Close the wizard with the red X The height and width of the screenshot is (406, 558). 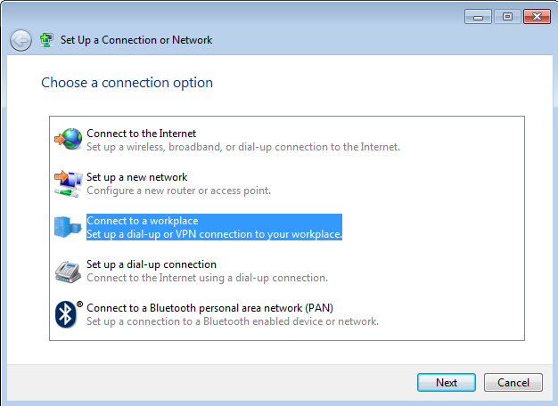pyautogui.click(x=537, y=17)
